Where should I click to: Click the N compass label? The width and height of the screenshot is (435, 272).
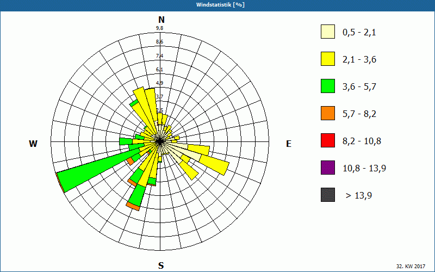[161, 20]
